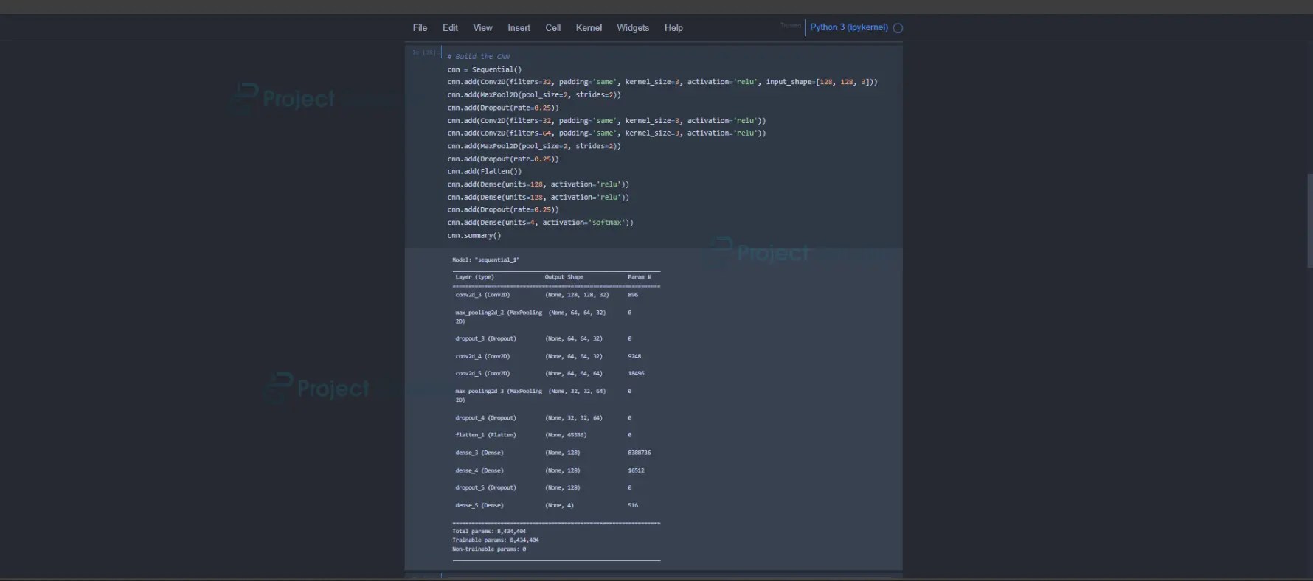
Task: Click the page's vertical scrollbar thumb
Action: tap(1309, 220)
